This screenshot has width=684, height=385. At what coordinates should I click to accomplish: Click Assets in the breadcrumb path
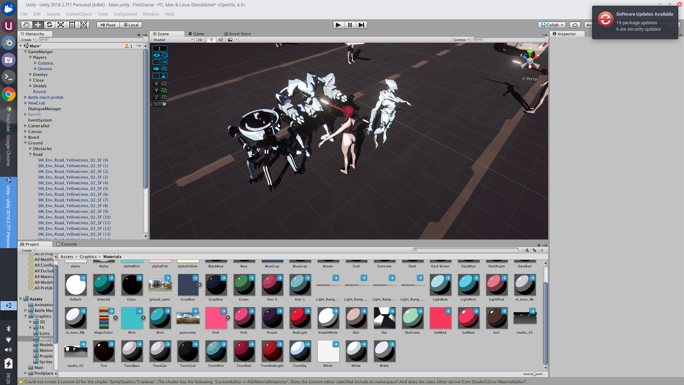pos(67,257)
